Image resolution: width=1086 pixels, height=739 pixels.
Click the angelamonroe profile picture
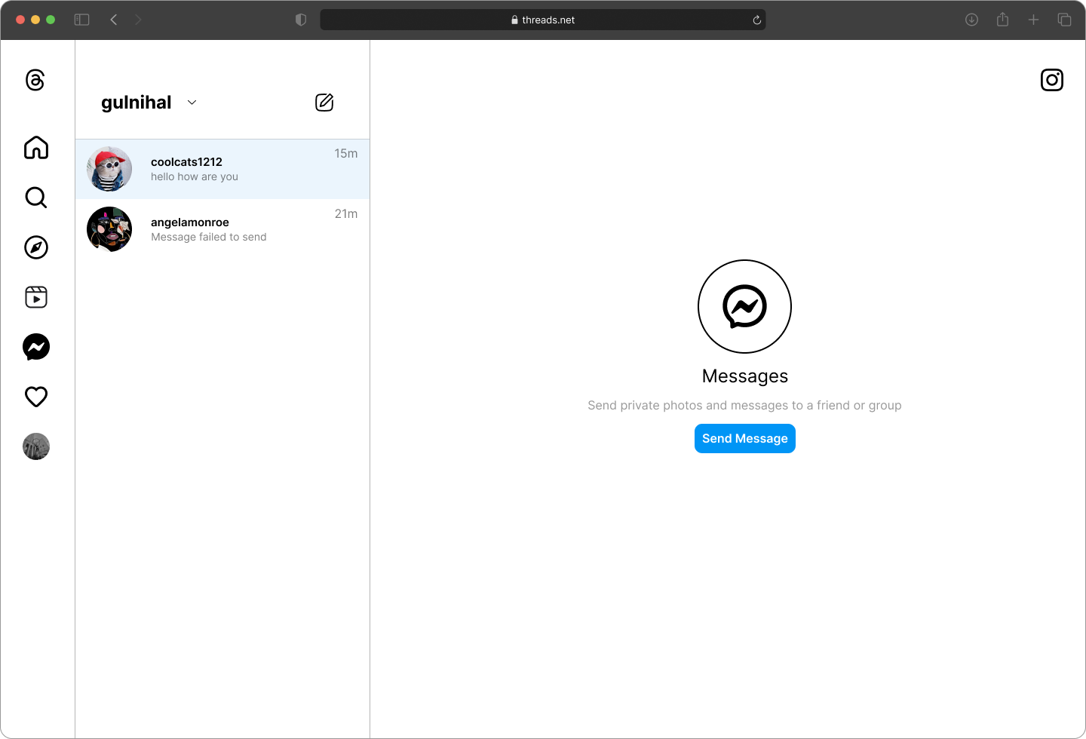coord(109,229)
